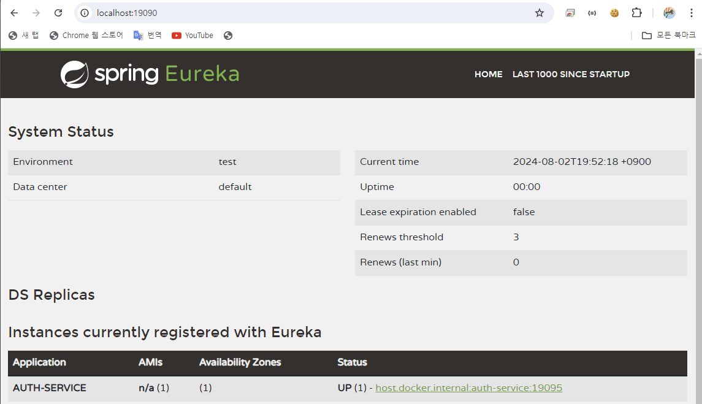Select the Environment value 'test'

[227, 162]
